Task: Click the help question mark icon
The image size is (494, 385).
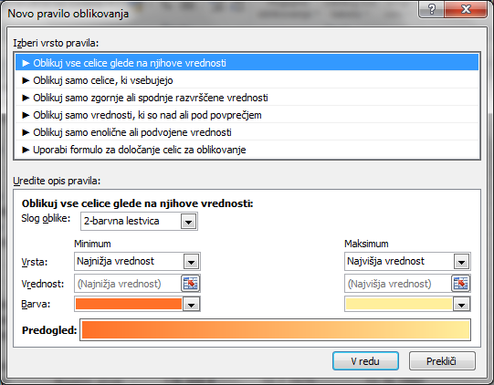Action: [x=431, y=9]
